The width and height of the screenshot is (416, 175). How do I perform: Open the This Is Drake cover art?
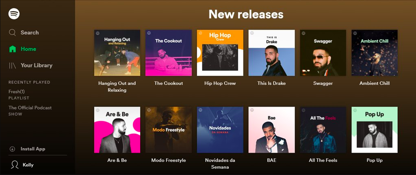pos(271,52)
